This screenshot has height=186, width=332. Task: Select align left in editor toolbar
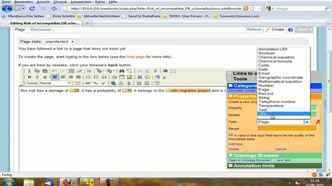[x=55, y=77]
